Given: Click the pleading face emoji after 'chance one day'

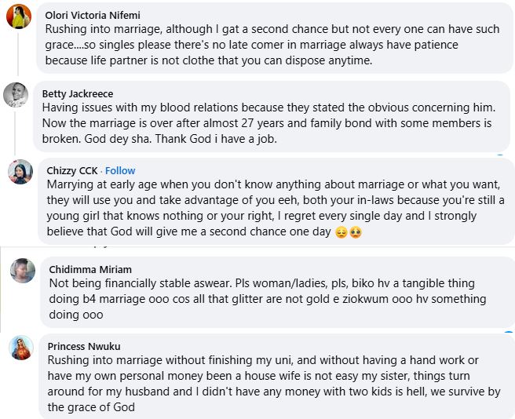Looking at the screenshot, I should tap(355, 233).
